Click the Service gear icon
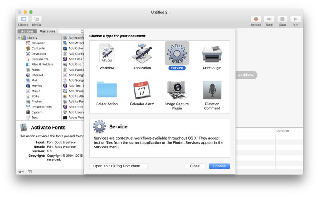This screenshot has width=319, height=197. click(x=177, y=53)
